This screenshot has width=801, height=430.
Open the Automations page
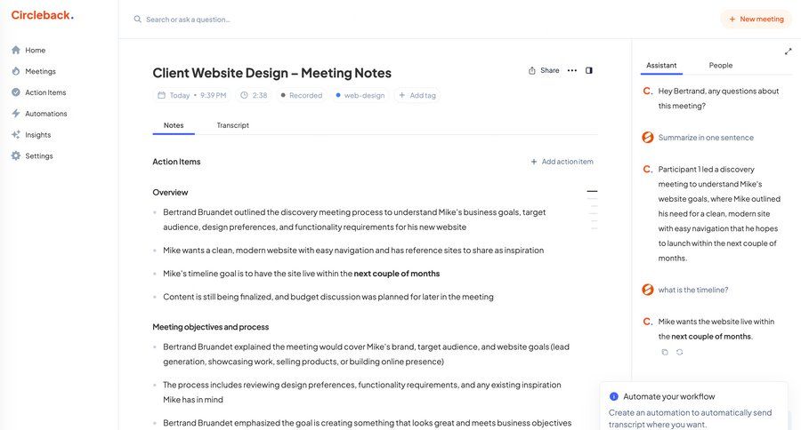click(45, 114)
